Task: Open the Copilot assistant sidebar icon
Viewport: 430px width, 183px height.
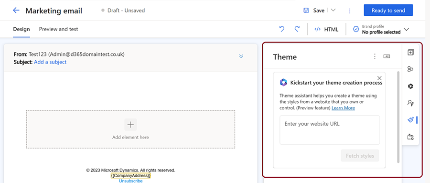Action: point(410,86)
